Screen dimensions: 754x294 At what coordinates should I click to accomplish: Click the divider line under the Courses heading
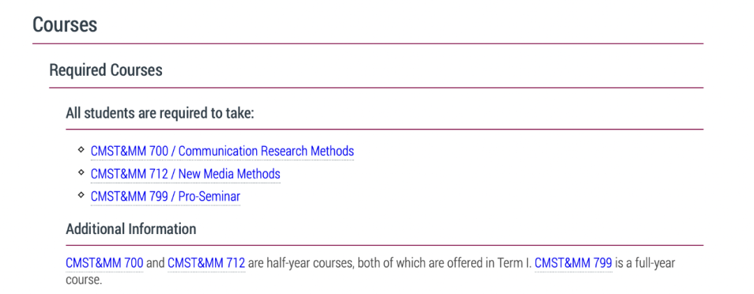click(x=368, y=44)
